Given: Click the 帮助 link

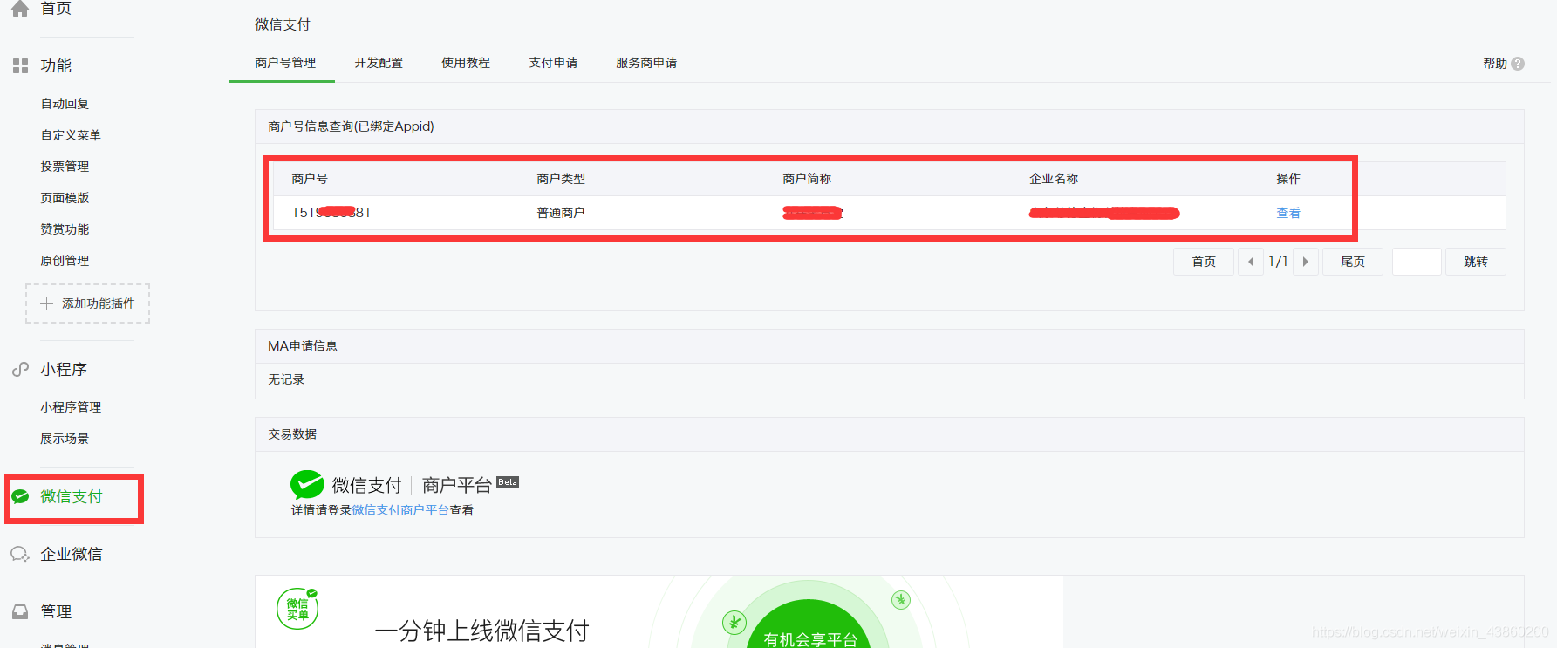Looking at the screenshot, I should [1495, 64].
